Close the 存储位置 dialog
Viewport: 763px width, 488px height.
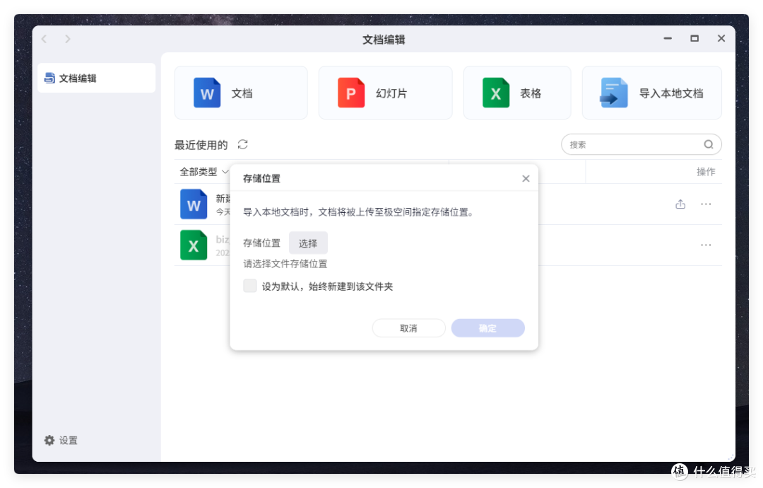526,179
